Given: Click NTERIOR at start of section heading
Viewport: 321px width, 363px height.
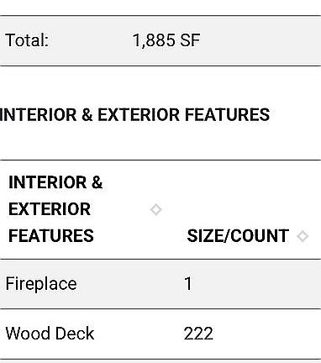Looking at the screenshot, I should (x=38, y=115).
